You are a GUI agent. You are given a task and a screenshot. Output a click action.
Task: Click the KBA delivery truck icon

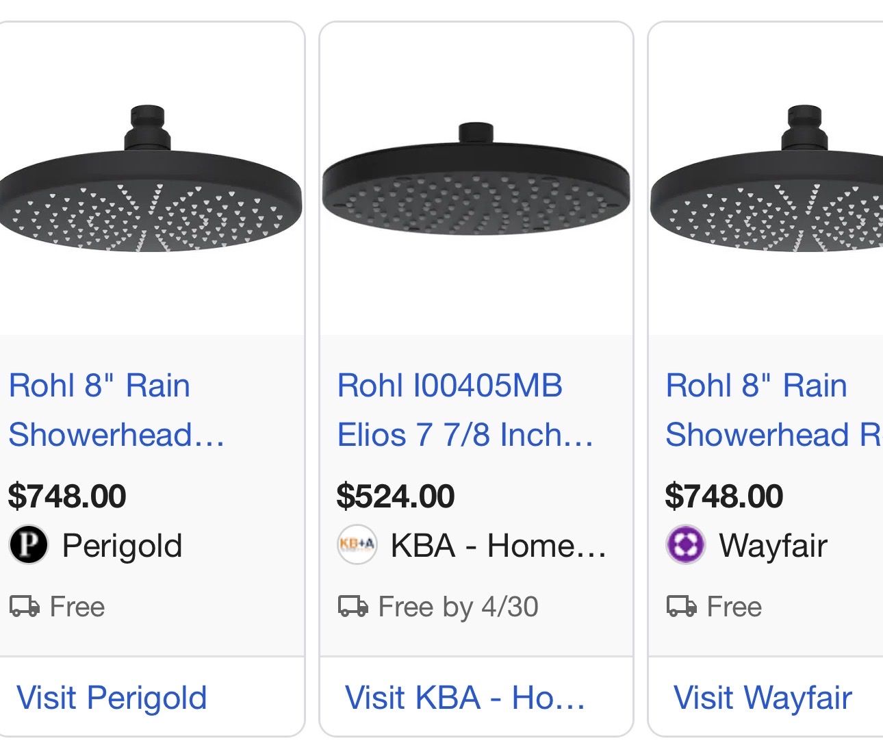coord(353,607)
